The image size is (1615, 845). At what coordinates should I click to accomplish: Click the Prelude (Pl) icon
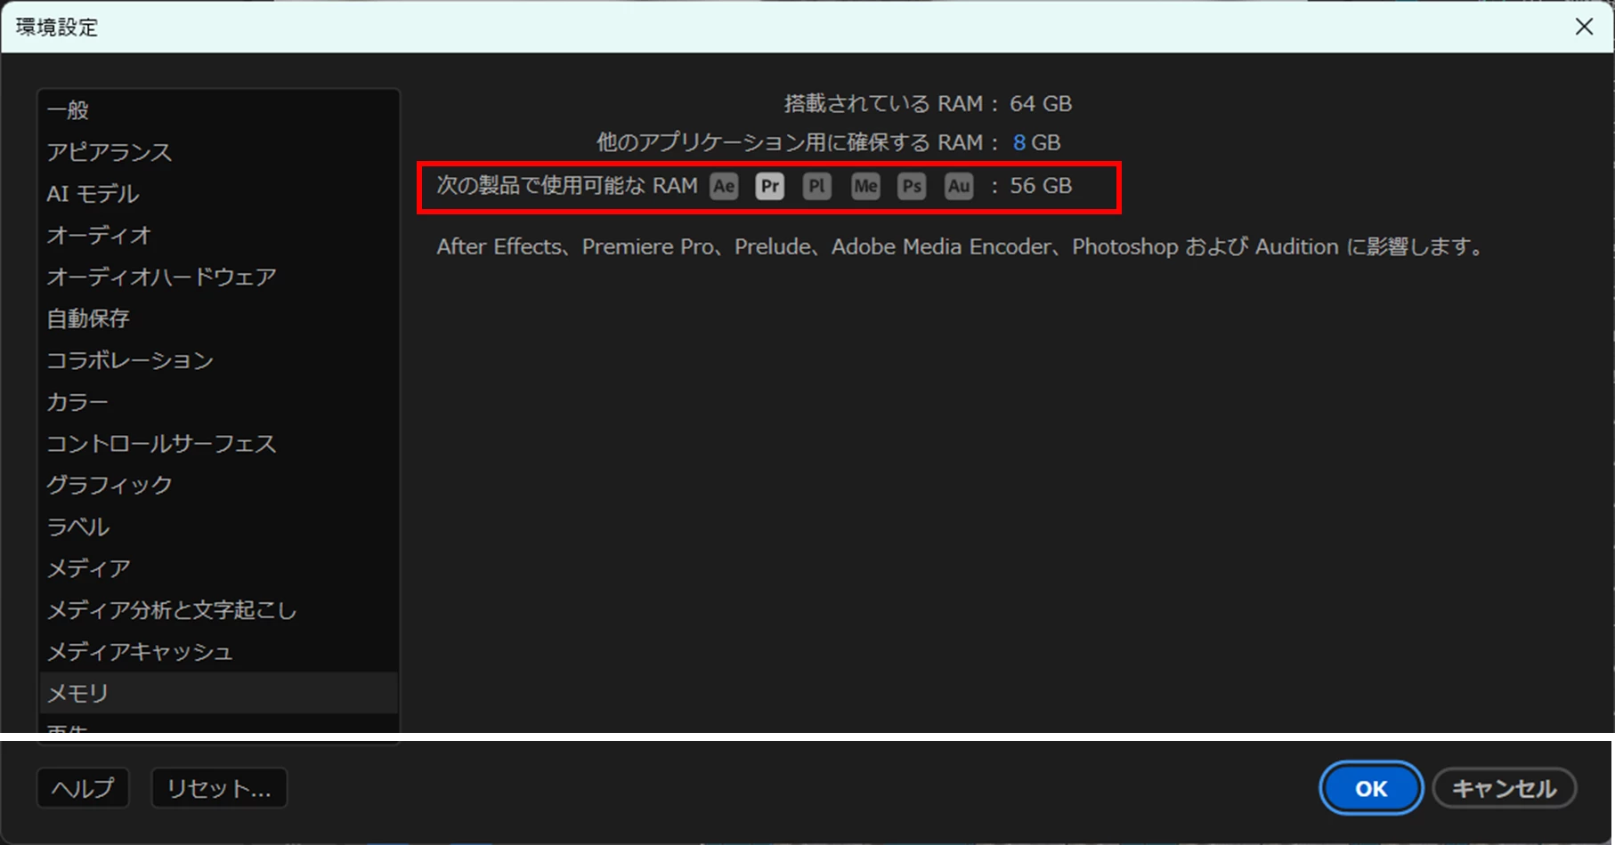coord(816,186)
